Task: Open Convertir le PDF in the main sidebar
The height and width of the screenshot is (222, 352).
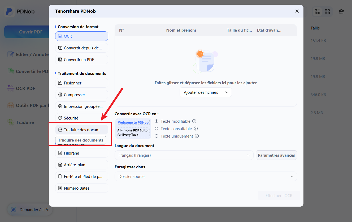Action: (28, 71)
